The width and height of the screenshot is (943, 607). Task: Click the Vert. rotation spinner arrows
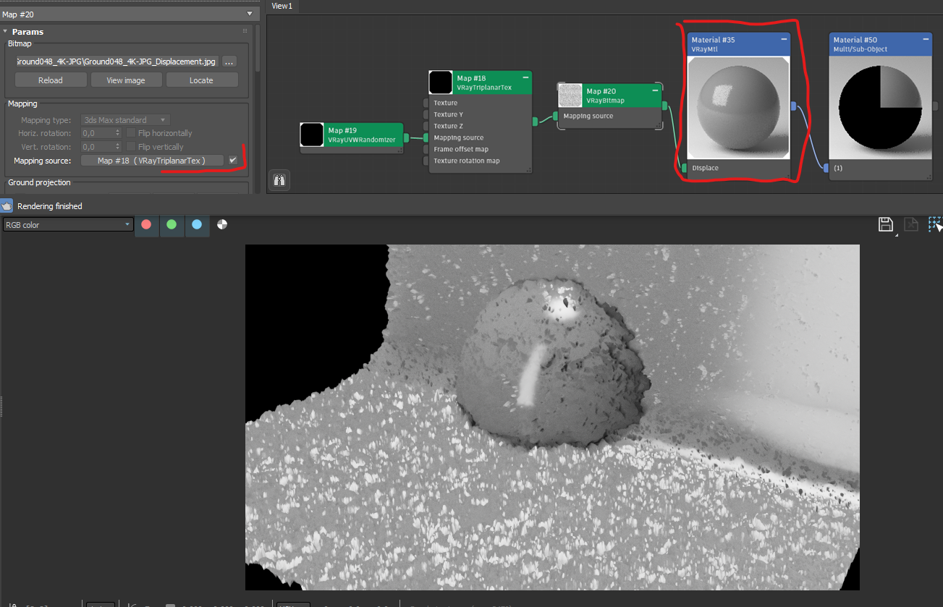118,147
